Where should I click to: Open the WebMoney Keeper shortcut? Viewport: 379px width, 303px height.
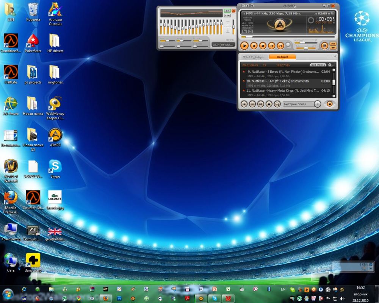[55, 108]
